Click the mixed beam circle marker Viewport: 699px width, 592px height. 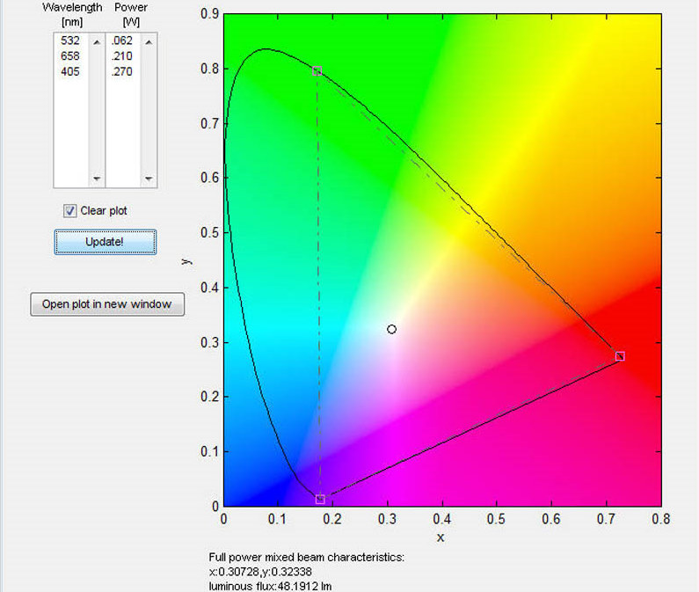coord(392,329)
